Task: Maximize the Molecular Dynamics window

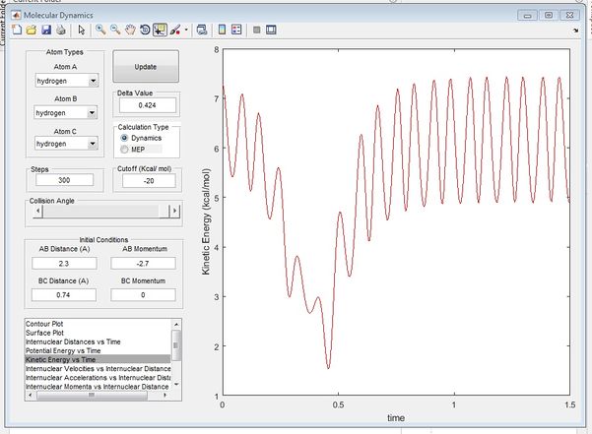Action: (x=549, y=16)
